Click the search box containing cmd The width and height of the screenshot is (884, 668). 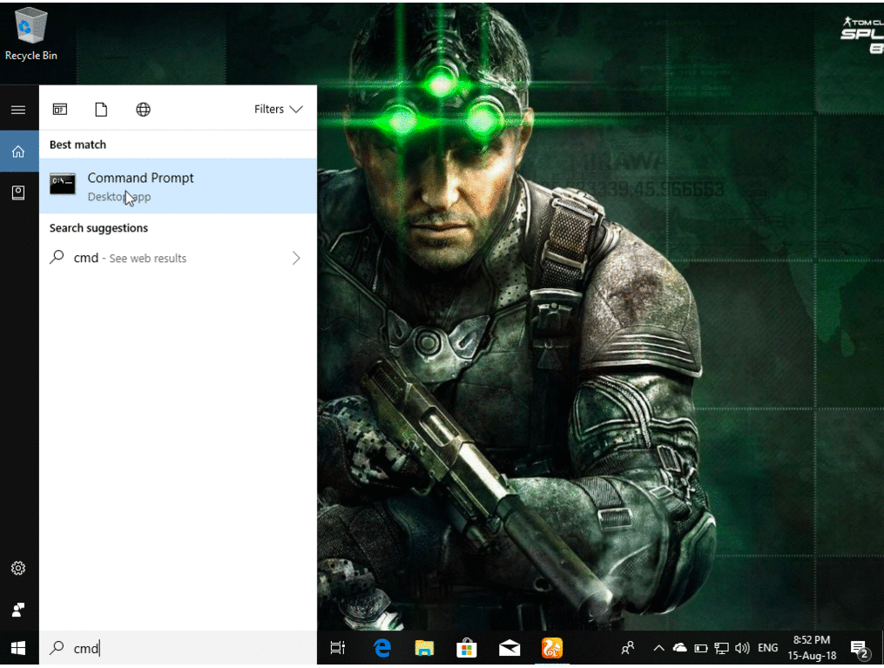coord(178,648)
